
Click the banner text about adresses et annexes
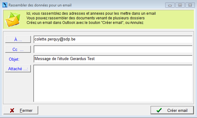pos(91,13)
